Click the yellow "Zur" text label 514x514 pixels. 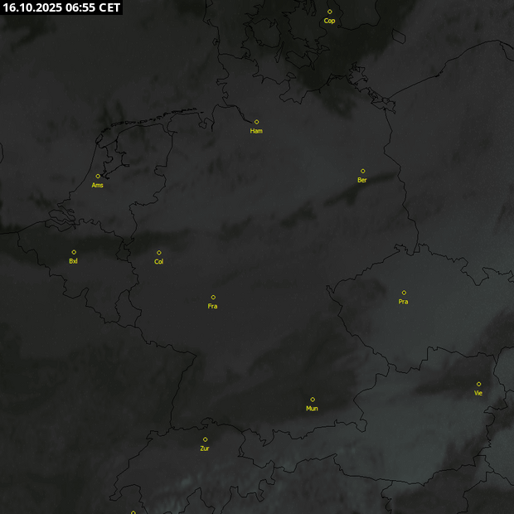pos(205,449)
